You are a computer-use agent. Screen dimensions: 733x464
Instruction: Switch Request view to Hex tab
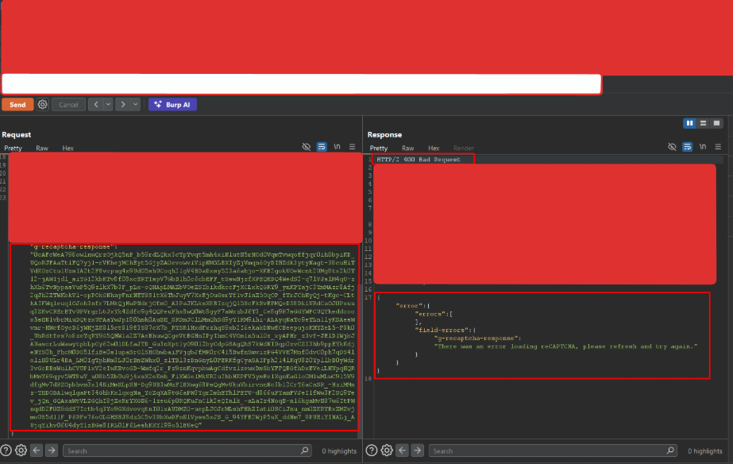click(68, 149)
